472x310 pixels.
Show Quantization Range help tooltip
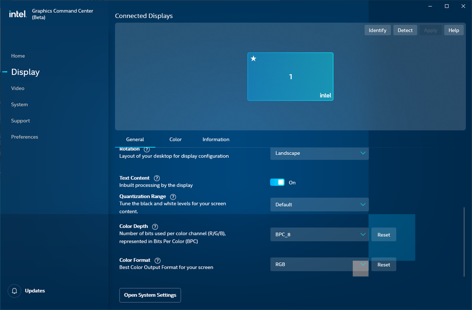(x=173, y=197)
